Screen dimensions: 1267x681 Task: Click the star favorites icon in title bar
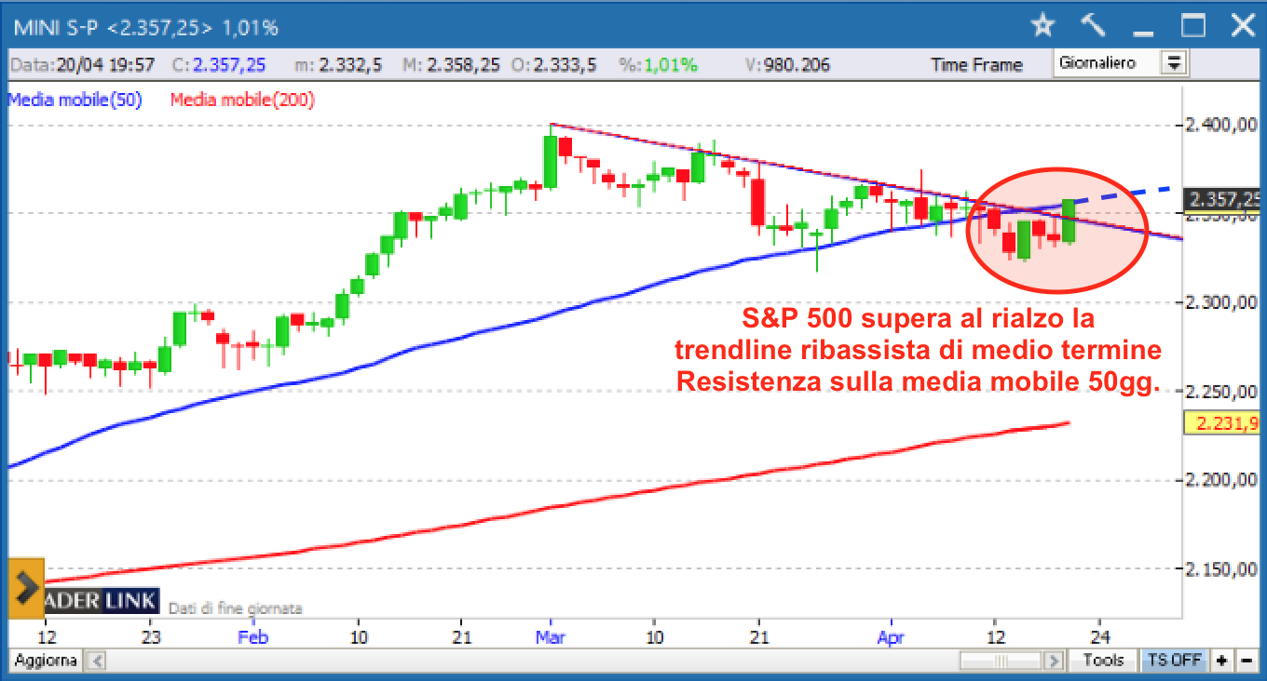tap(1043, 25)
